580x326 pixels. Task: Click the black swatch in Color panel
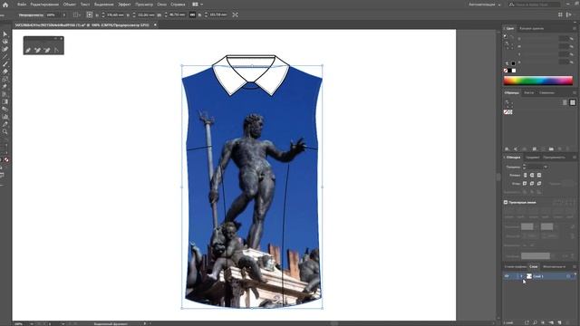pos(509,71)
